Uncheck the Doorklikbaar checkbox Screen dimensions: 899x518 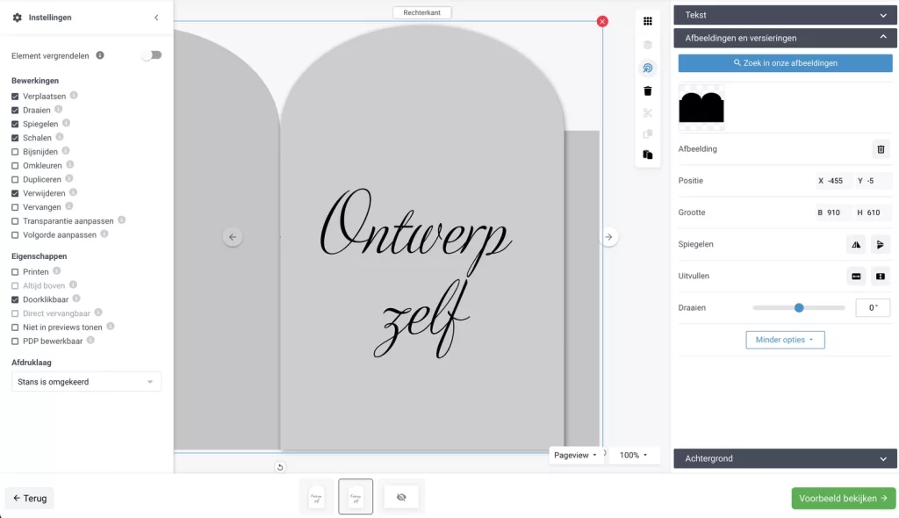[15, 299]
